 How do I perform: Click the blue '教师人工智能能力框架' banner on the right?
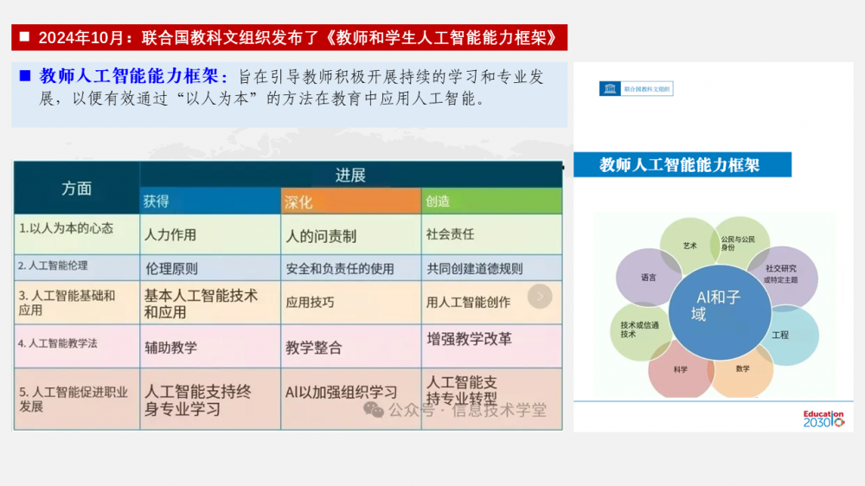pyautogui.click(x=681, y=164)
